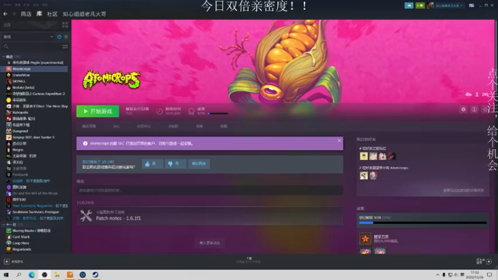This screenshot has width=498, height=280.
Task: Open the orange star achievement icon
Action: point(365,239)
